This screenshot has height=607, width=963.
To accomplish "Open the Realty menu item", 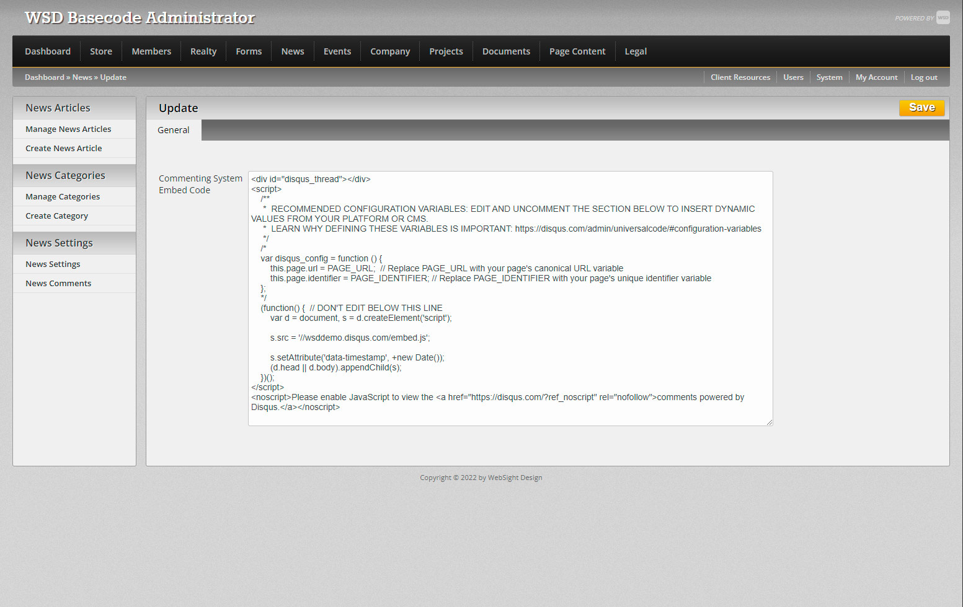I will click(x=203, y=51).
